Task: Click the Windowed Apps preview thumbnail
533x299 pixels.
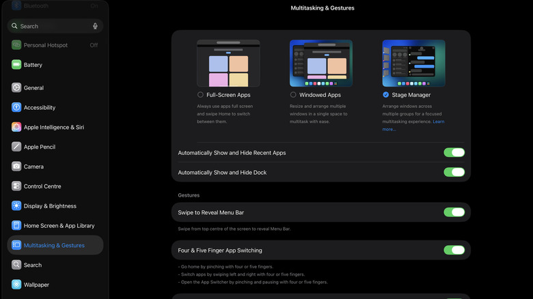Action: pyautogui.click(x=321, y=63)
